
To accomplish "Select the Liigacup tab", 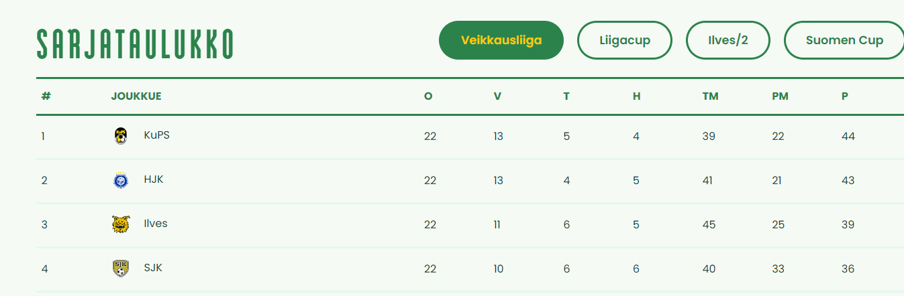I will (x=625, y=40).
